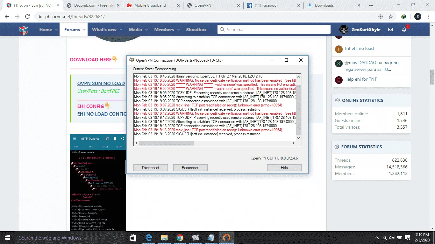Open the colorful extension icon in Chrome toolbar

coord(403,17)
